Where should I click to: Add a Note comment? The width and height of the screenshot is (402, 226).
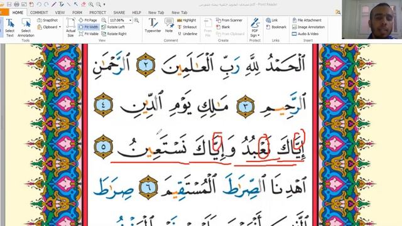pyautogui.click(x=169, y=26)
